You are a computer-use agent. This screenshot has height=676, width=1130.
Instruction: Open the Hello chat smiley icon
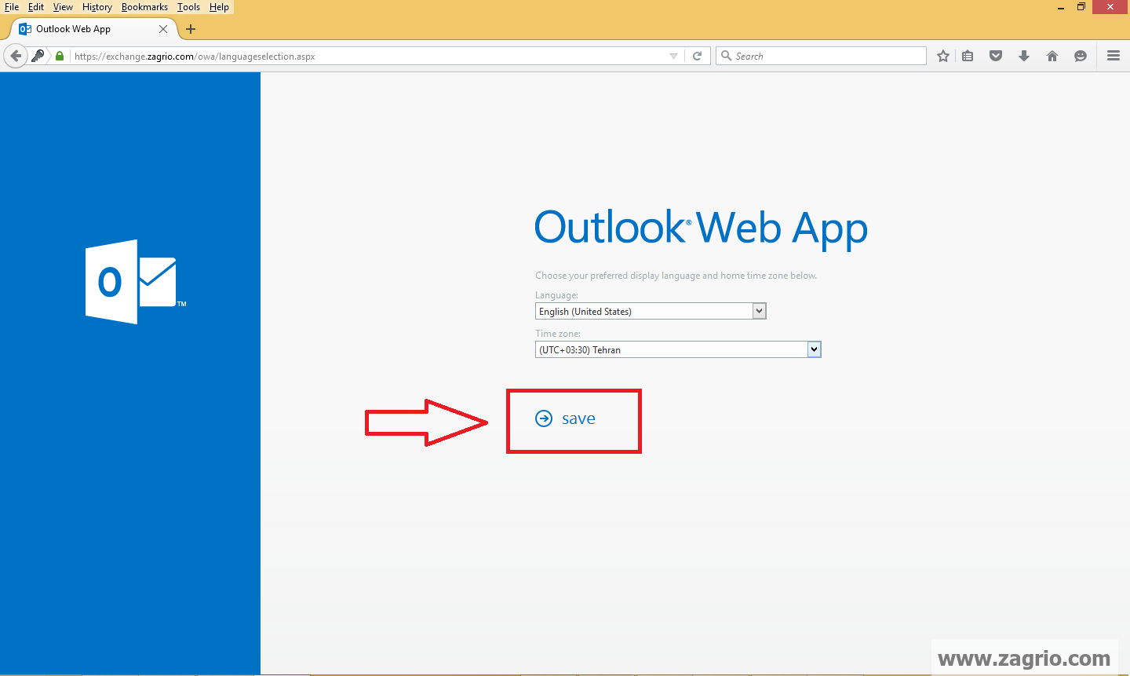1081,56
